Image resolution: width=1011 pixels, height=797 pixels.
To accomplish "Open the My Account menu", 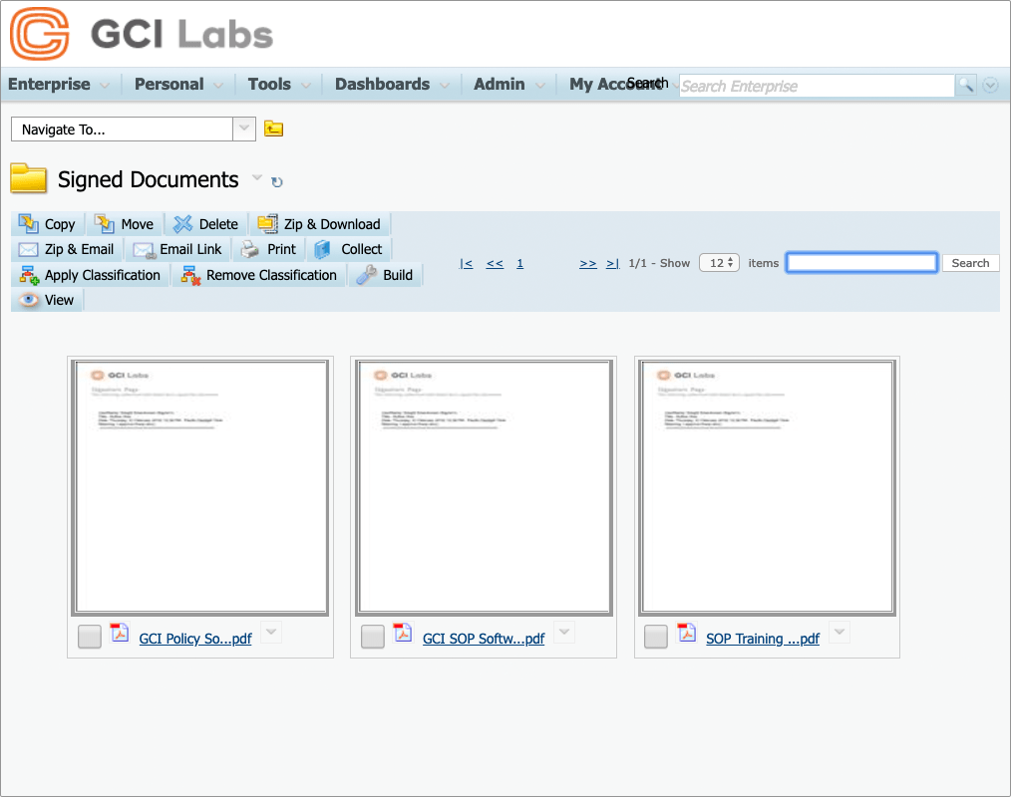I will click(x=618, y=85).
